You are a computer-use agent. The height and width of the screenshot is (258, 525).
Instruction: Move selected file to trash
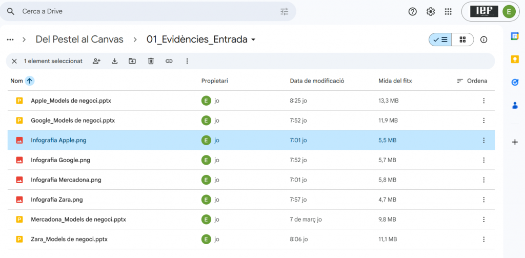151,61
